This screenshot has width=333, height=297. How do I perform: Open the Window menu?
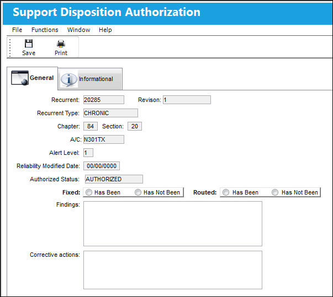(x=78, y=30)
